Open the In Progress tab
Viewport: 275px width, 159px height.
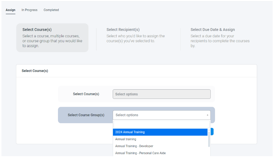pos(29,10)
